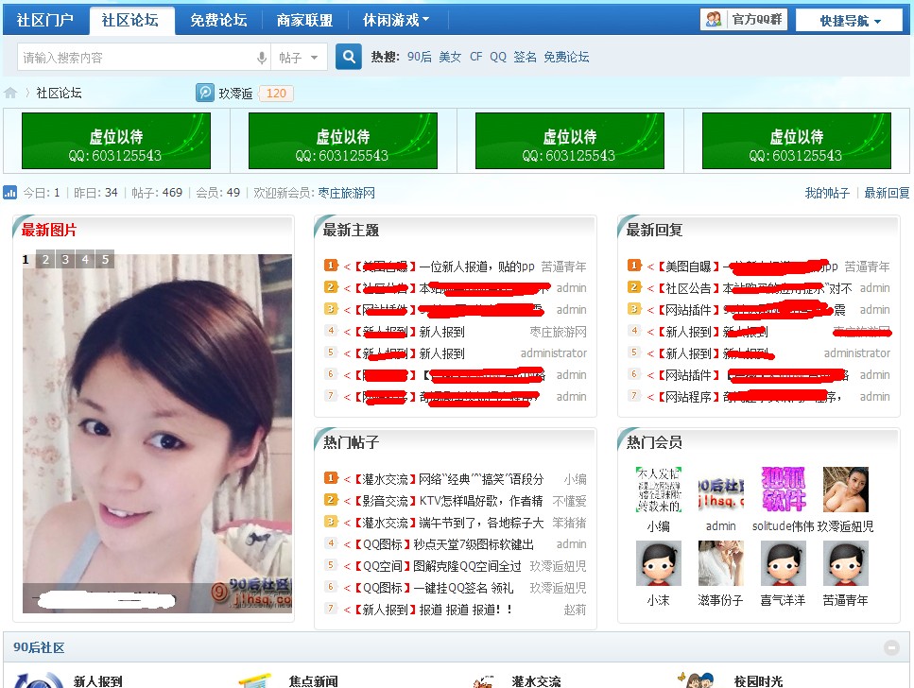Click hot search term 签名

click(x=525, y=57)
